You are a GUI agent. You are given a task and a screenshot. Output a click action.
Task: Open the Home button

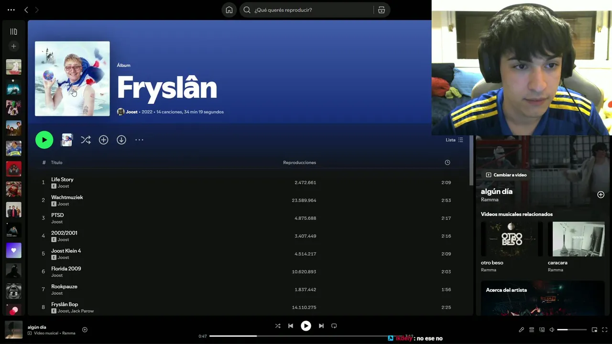coord(229,10)
